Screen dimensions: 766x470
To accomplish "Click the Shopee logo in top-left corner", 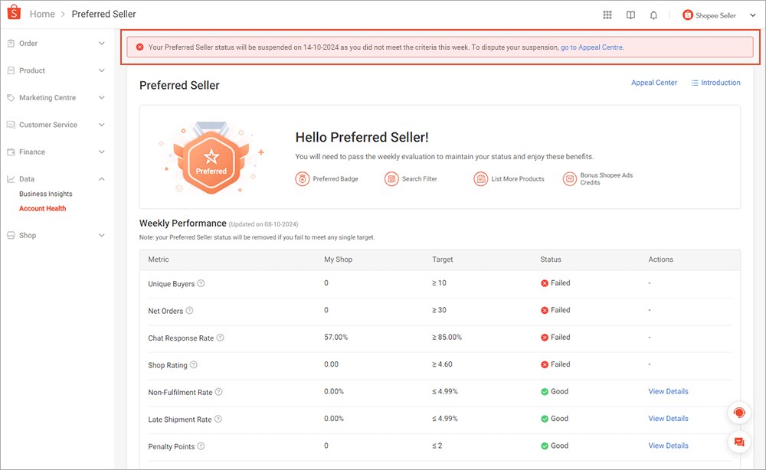I will [12, 13].
